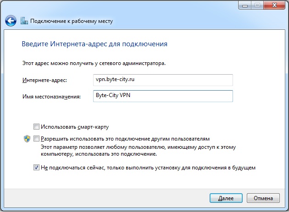
Task: Click the 'Интернете-адрес:' label
Action: tap(44, 81)
